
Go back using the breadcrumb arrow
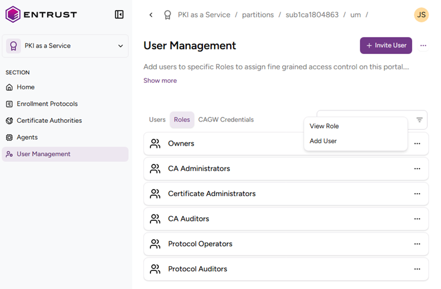[151, 15]
